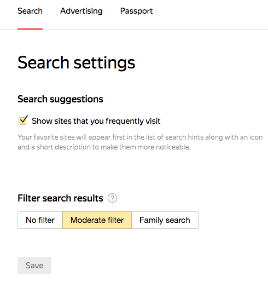Choose the Moderate filter option
The image size is (268, 282).
tap(97, 220)
